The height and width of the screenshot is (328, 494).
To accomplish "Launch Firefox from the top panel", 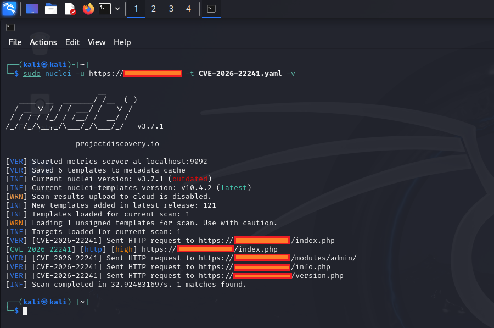I will tap(88, 9).
